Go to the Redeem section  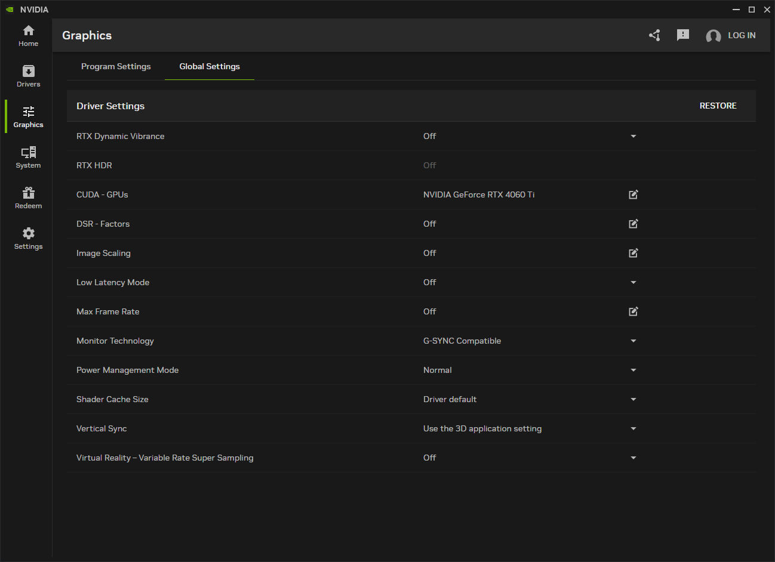click(x=27, y=197)
